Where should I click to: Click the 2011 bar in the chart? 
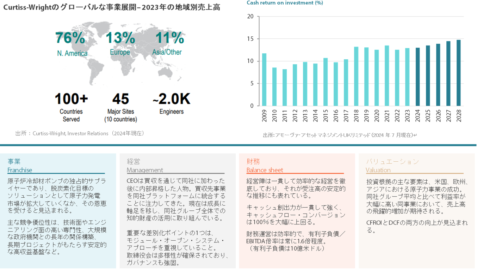pos(285,88)
